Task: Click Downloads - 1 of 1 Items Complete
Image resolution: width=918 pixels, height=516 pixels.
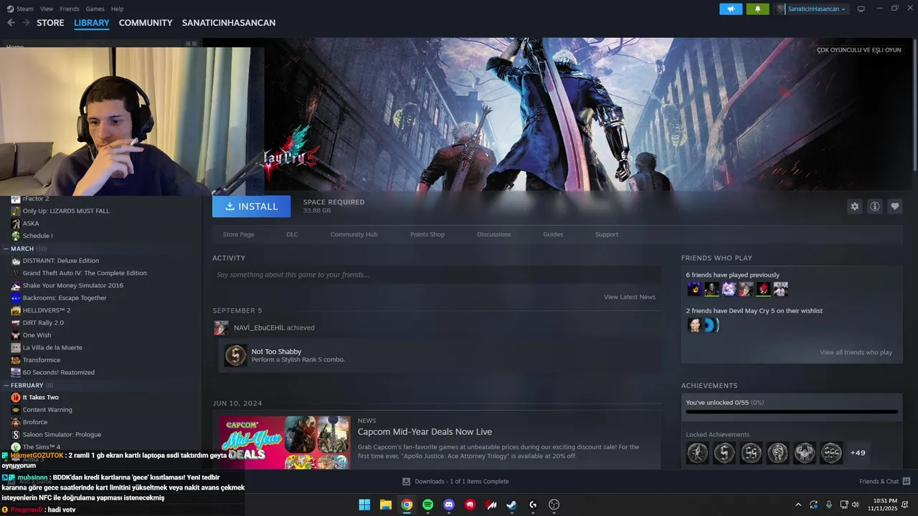Action: [x=461, y=482]
